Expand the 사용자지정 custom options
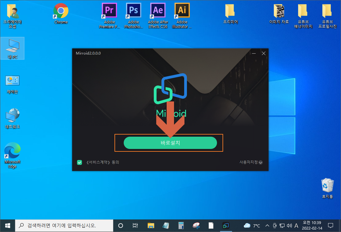The height and width of the screenshot is (232, 341). (x=251, y=162)
